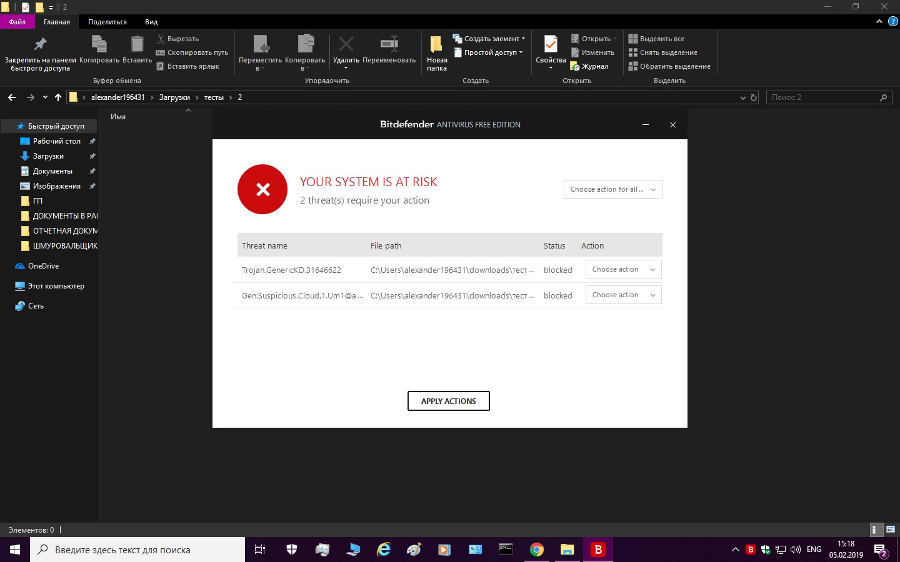The image size is (900, 562).
Task: Click the APPLY ACTIONS button
Action: [448, 401]
